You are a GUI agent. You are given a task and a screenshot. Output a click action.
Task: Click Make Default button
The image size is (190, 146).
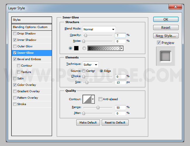point(88,123)
